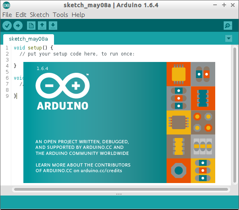
Task: Click the arduino.cc/credits text on the splash
Action: (x=101, y=171)
